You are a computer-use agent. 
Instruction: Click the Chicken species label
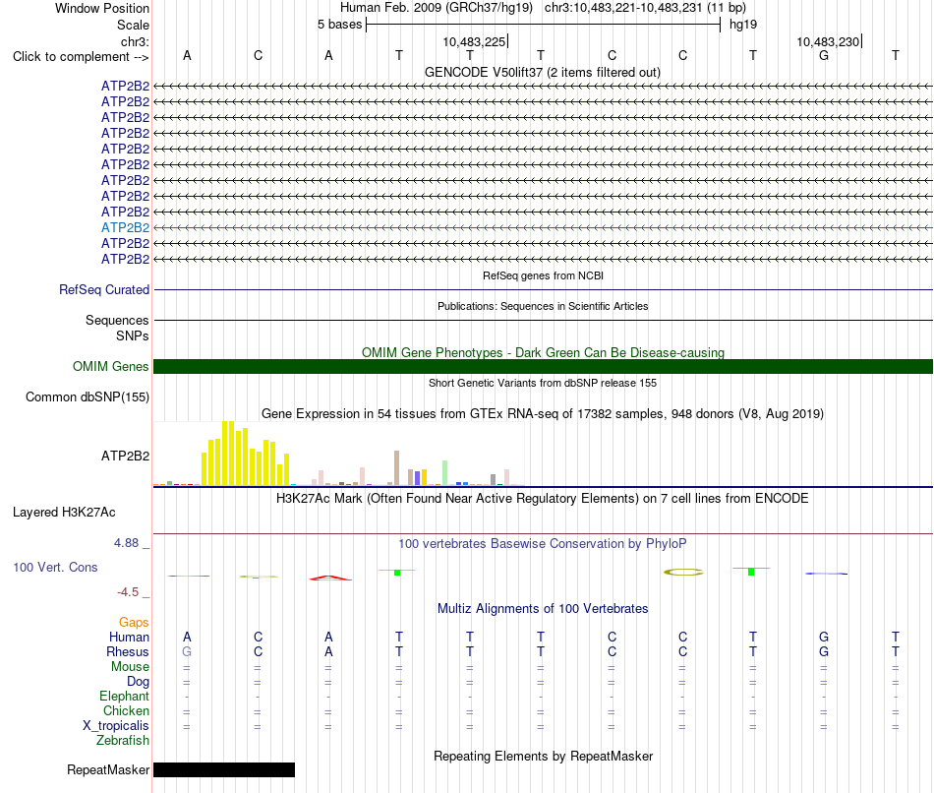pyautogui.click(x=126, y=710)
